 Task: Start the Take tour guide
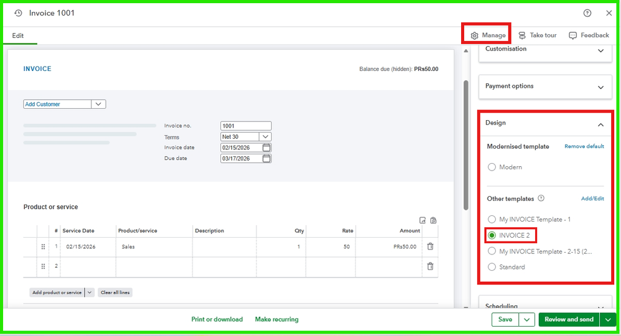pos(538,35)
